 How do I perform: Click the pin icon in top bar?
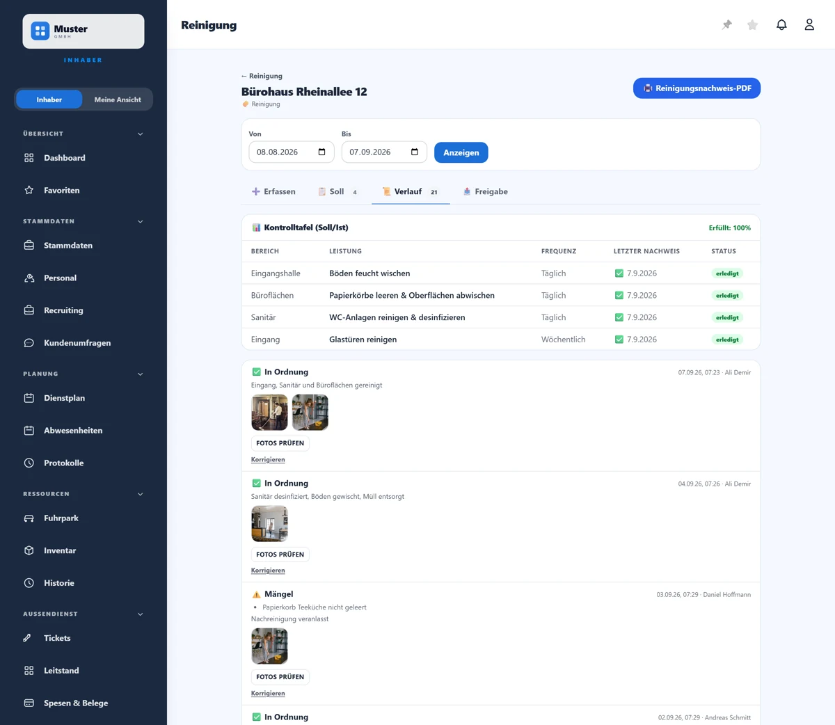(727, 25)
